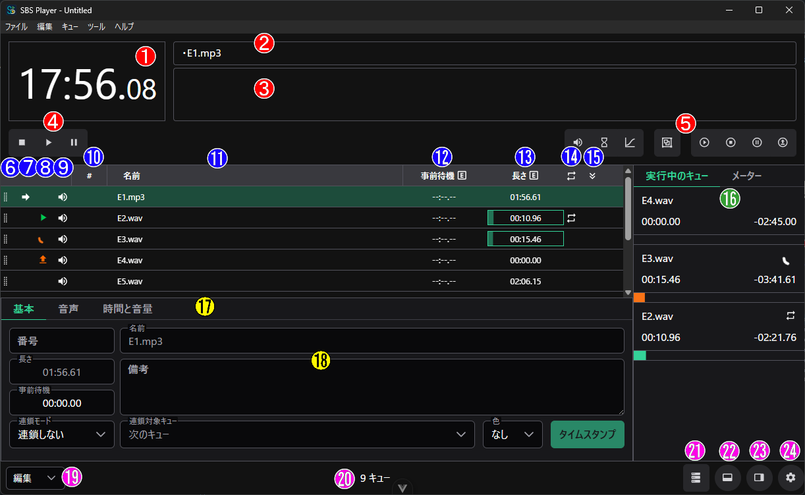This screenshot has height=495, width=805.
Task: Click the double chevron in the column header
Action: point(592,176)
